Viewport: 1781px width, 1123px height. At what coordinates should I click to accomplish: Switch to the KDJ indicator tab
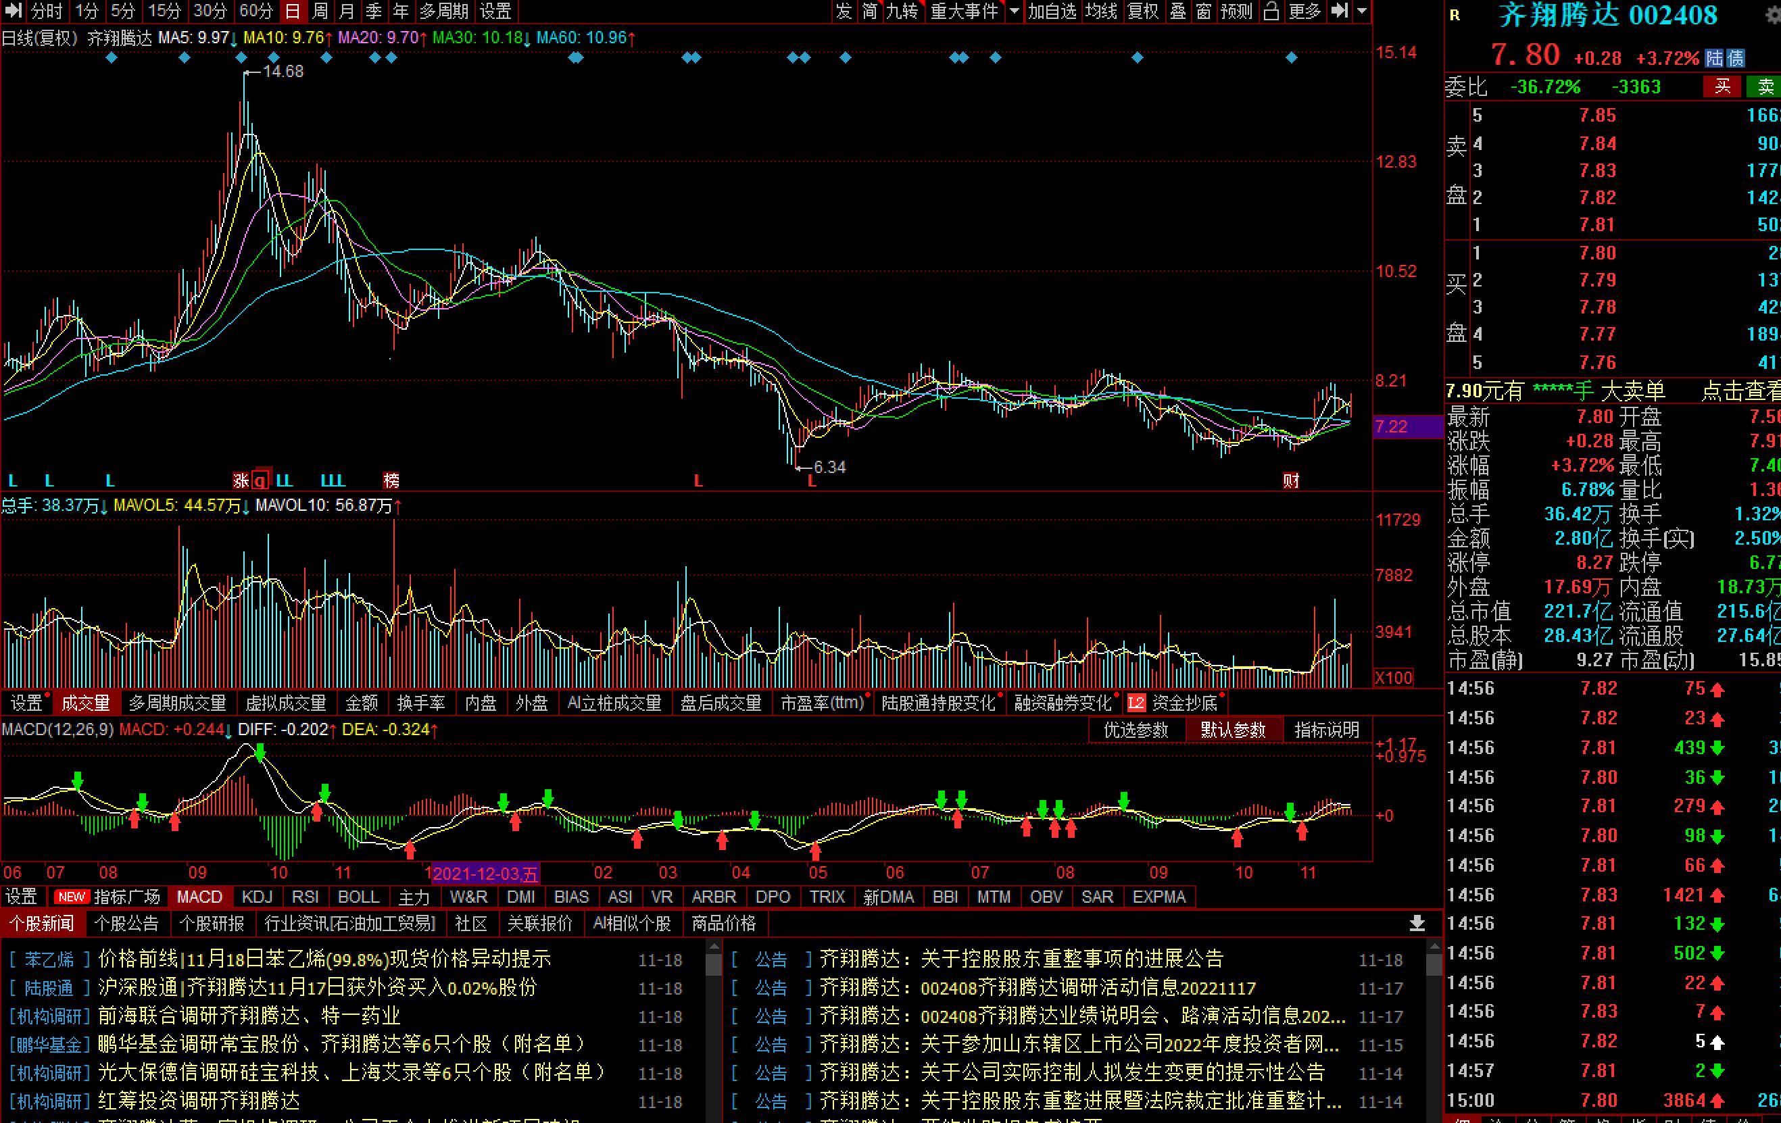pos(257,897)
